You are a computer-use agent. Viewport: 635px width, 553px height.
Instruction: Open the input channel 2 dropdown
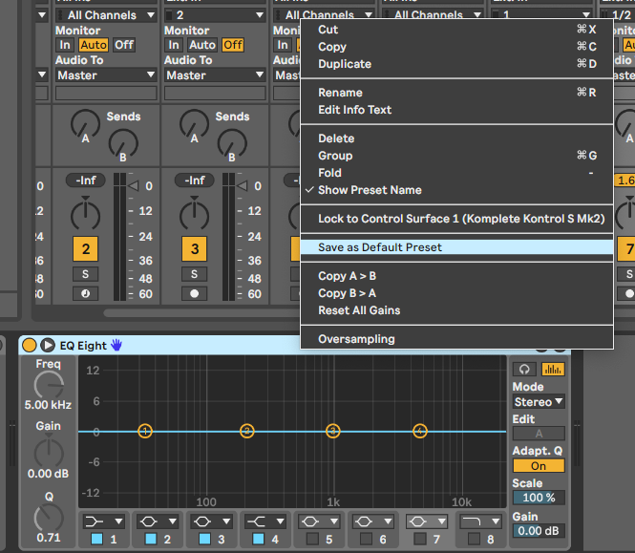click(x=215, y=15)
